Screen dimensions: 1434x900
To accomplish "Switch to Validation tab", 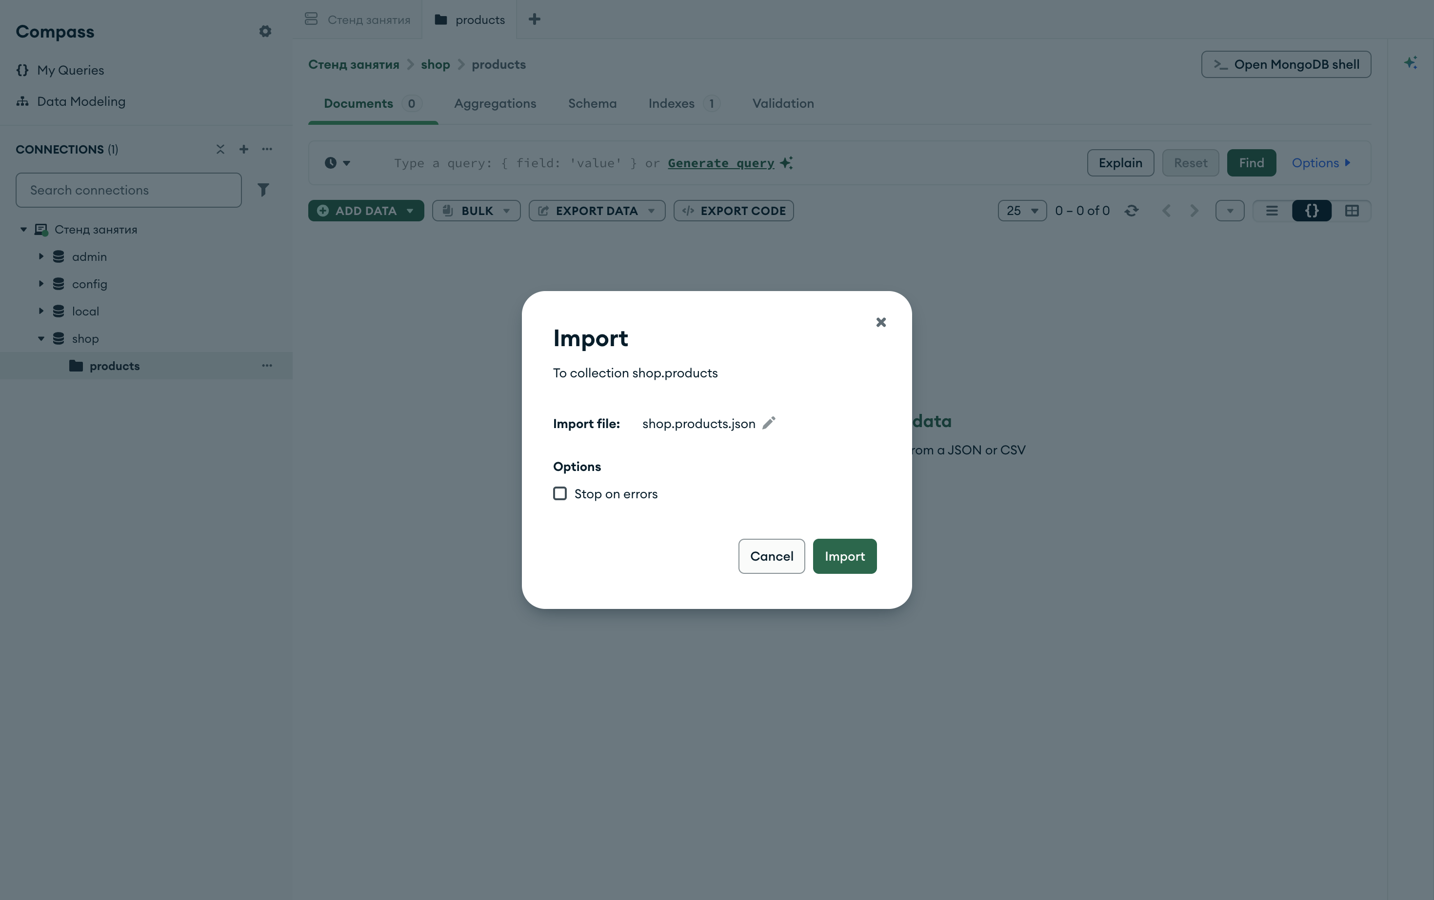I will pyautogui.click(x=782, y=103).
